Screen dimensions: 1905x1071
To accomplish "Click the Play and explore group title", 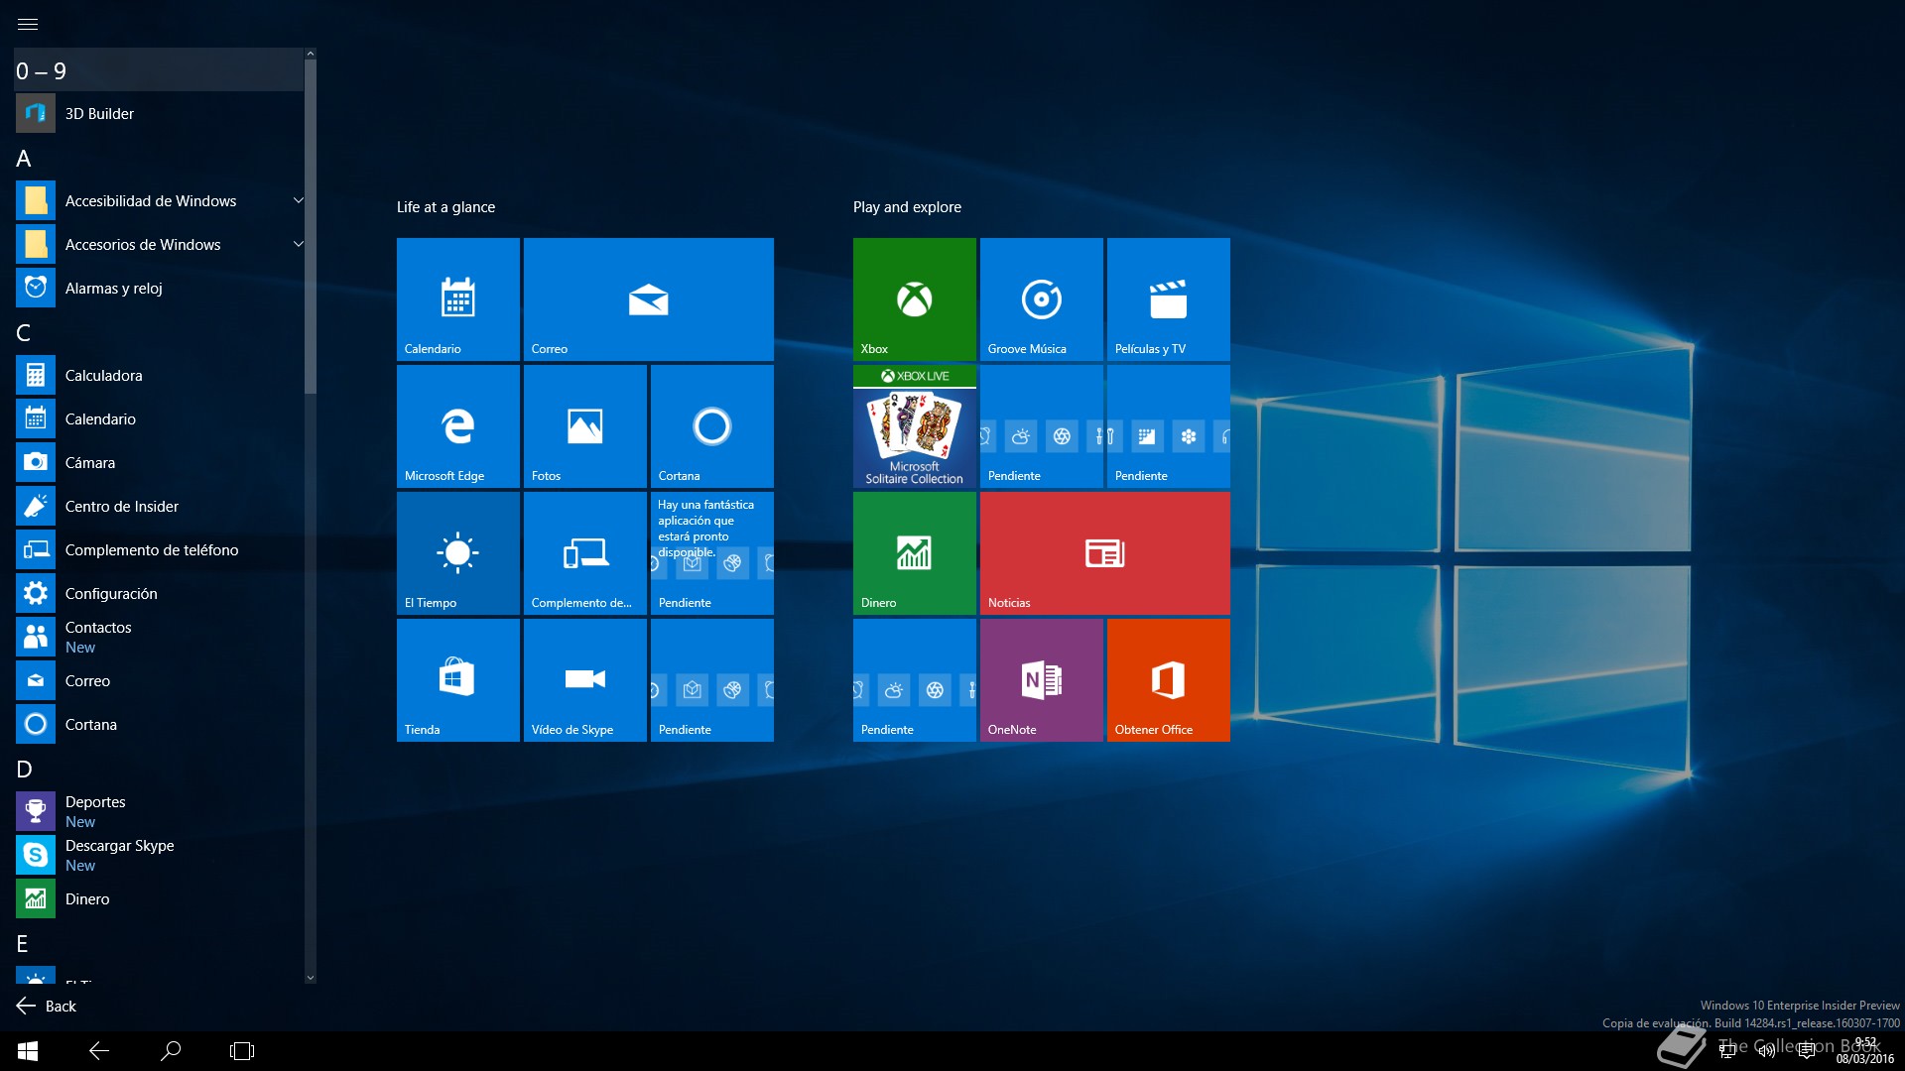I will coord(907,207).
